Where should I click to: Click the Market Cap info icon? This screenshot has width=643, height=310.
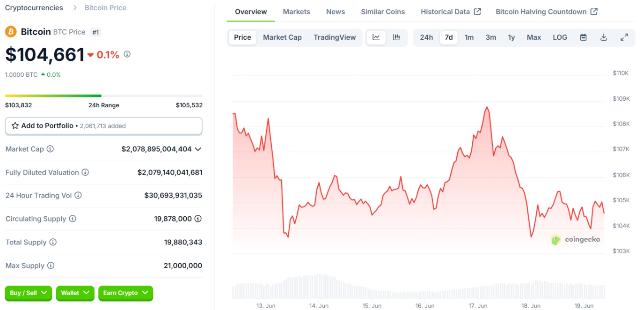click(50, 149)
